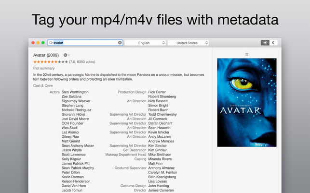The height and width of the screenshot is (193, 310).
Task: Select actor Scott Lawrence
Action: (74, 155)
